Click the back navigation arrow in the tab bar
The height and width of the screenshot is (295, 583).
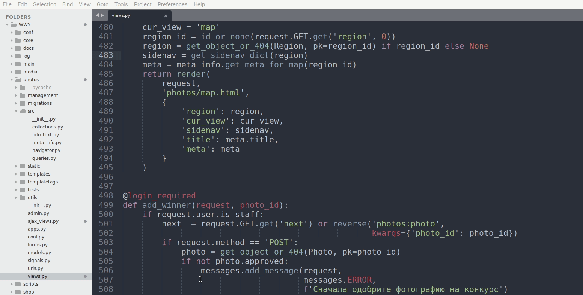click(x=97, y=15)
